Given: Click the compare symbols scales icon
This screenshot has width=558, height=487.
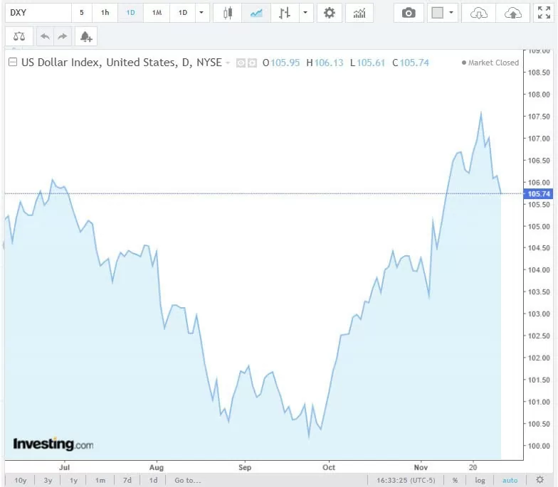Looking at the screenshot, I should 19,36.
